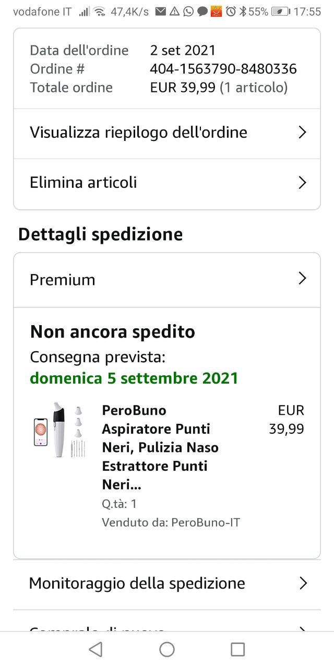Open the Premium shipping chevron

click(x=302, y=279)
